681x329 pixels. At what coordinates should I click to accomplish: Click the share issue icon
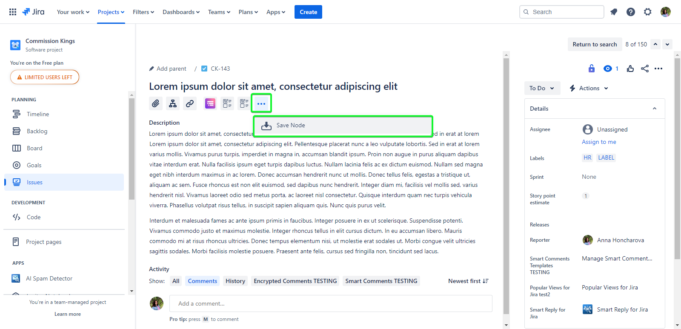click(645, 69)
